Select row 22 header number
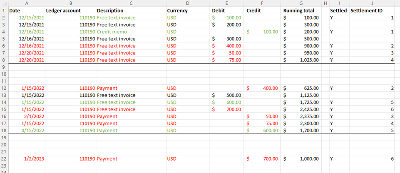Screen dimensions: 400x173 click(4, 158)
